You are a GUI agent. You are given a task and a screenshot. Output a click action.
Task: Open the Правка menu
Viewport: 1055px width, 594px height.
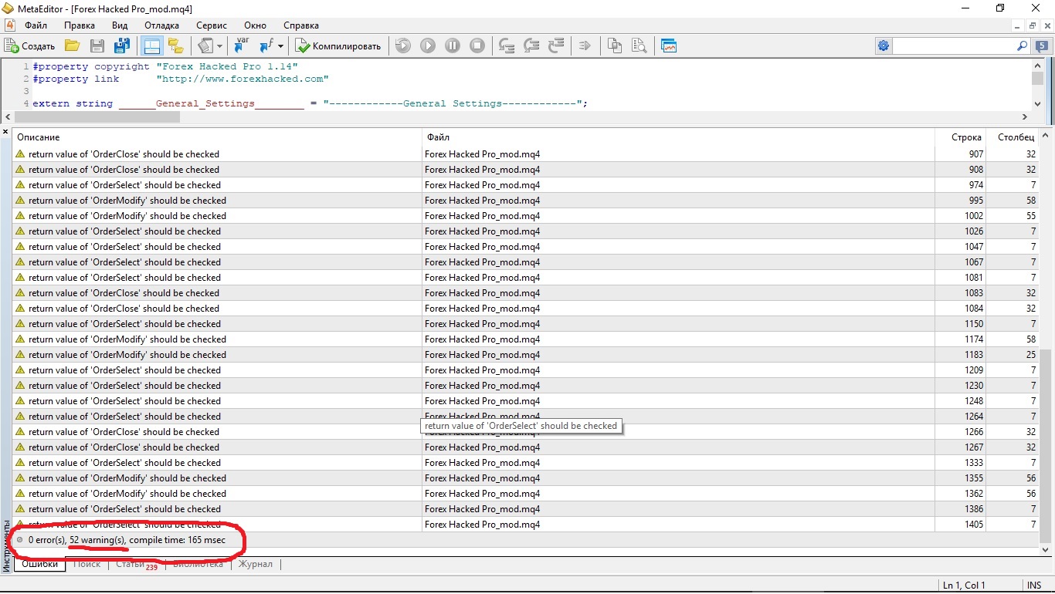click(x=80, y=25)
